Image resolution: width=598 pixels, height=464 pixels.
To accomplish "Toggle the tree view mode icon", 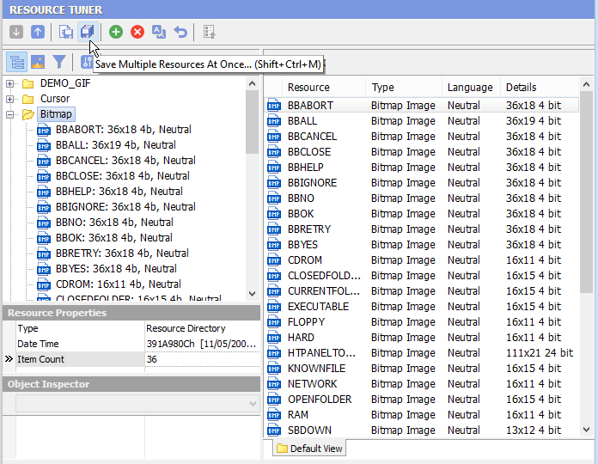I will point(16,62).
